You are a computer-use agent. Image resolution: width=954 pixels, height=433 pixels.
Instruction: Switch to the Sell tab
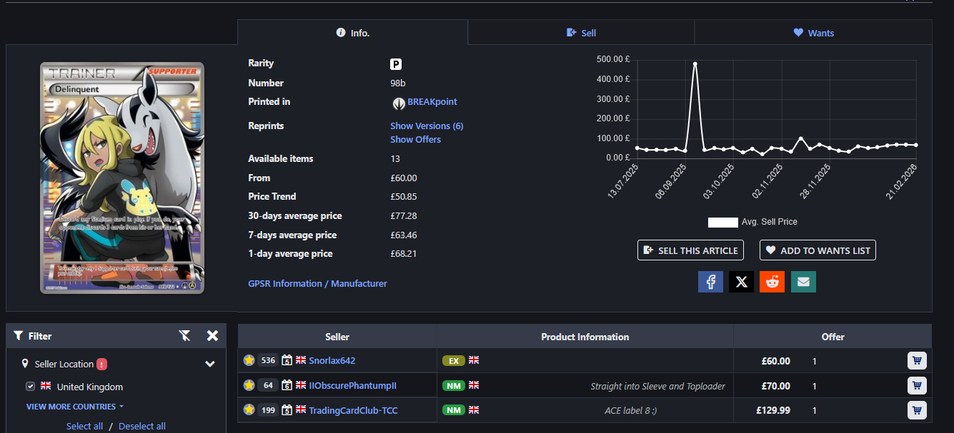point(581,33)
